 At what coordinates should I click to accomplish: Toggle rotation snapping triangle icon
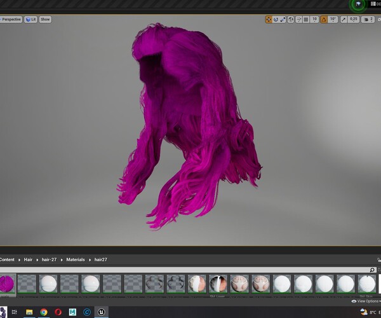[324, 20]
